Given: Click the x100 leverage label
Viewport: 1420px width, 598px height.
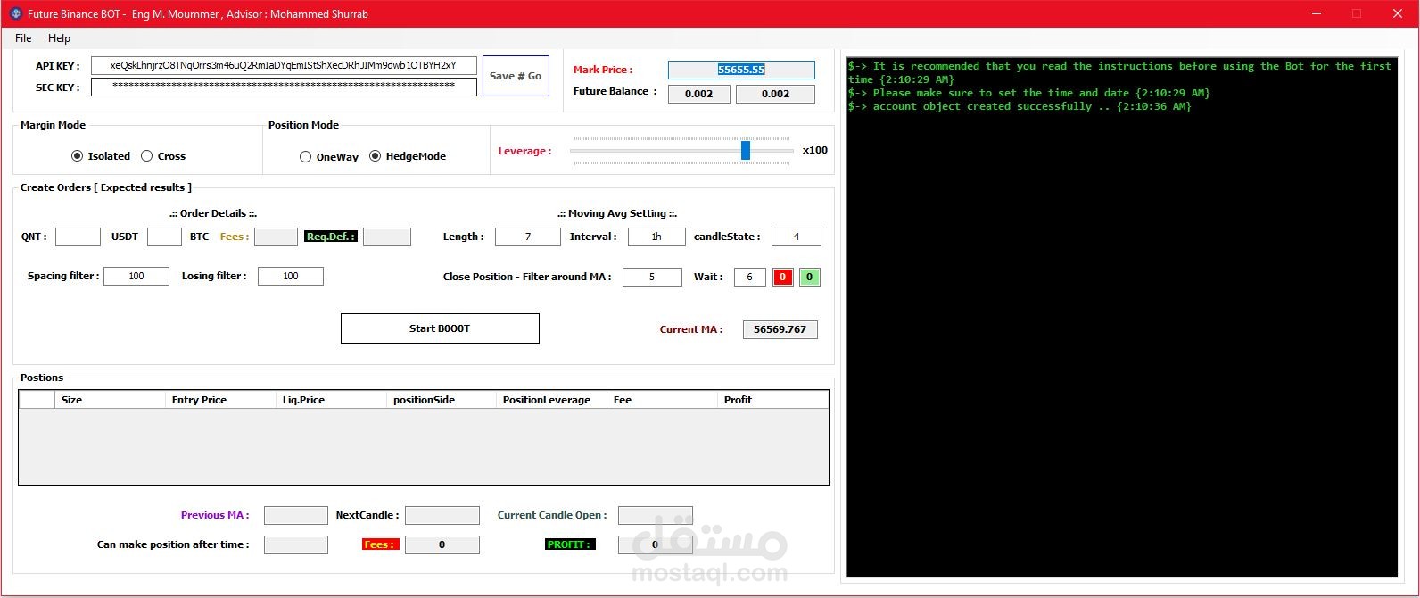Looking at the screenshot, I should (x=815, y=150).
